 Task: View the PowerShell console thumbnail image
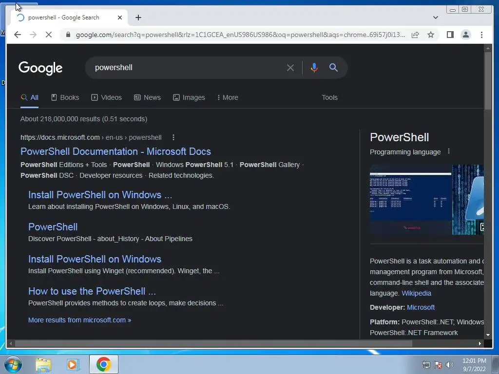click(x=410, y=200)
